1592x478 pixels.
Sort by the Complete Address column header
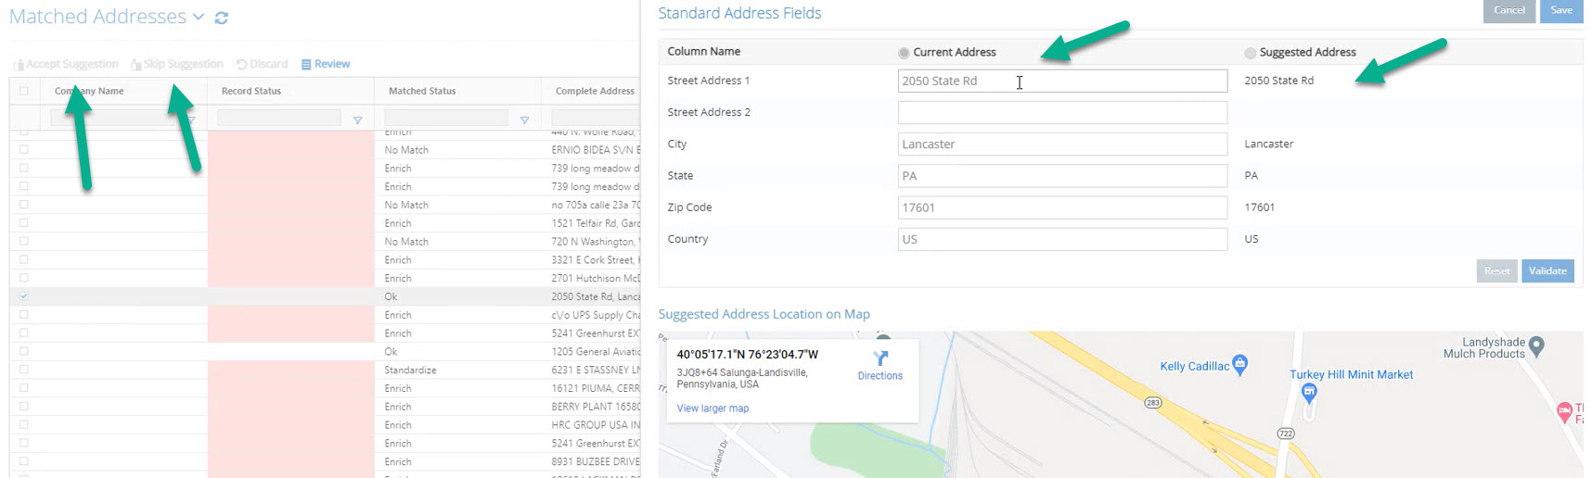click(595, 91)
